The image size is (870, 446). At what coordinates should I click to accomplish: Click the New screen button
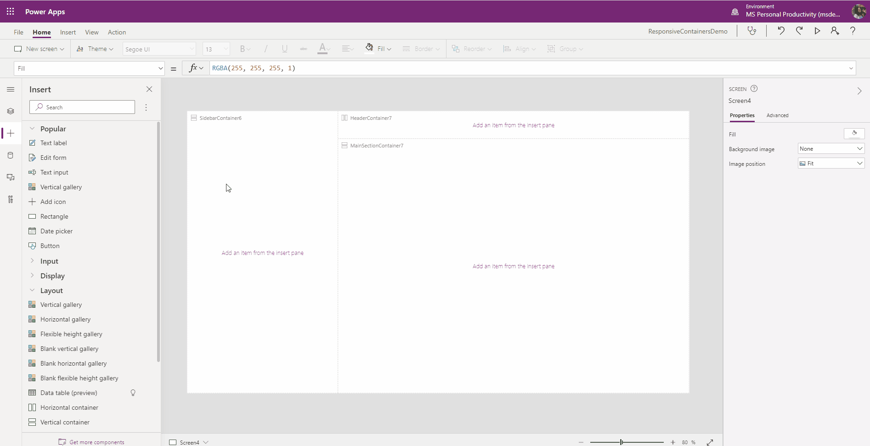(x=39, y=48)
